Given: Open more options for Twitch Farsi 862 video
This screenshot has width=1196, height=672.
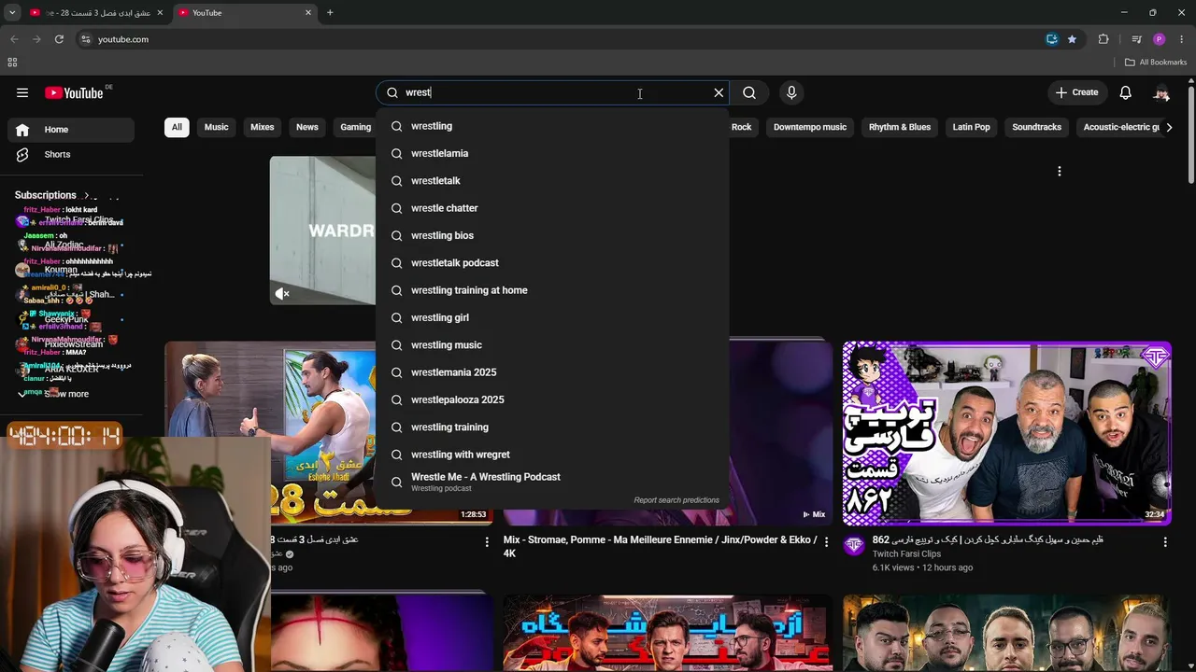Looking at the screenshot, I should tap(1165, 541).
